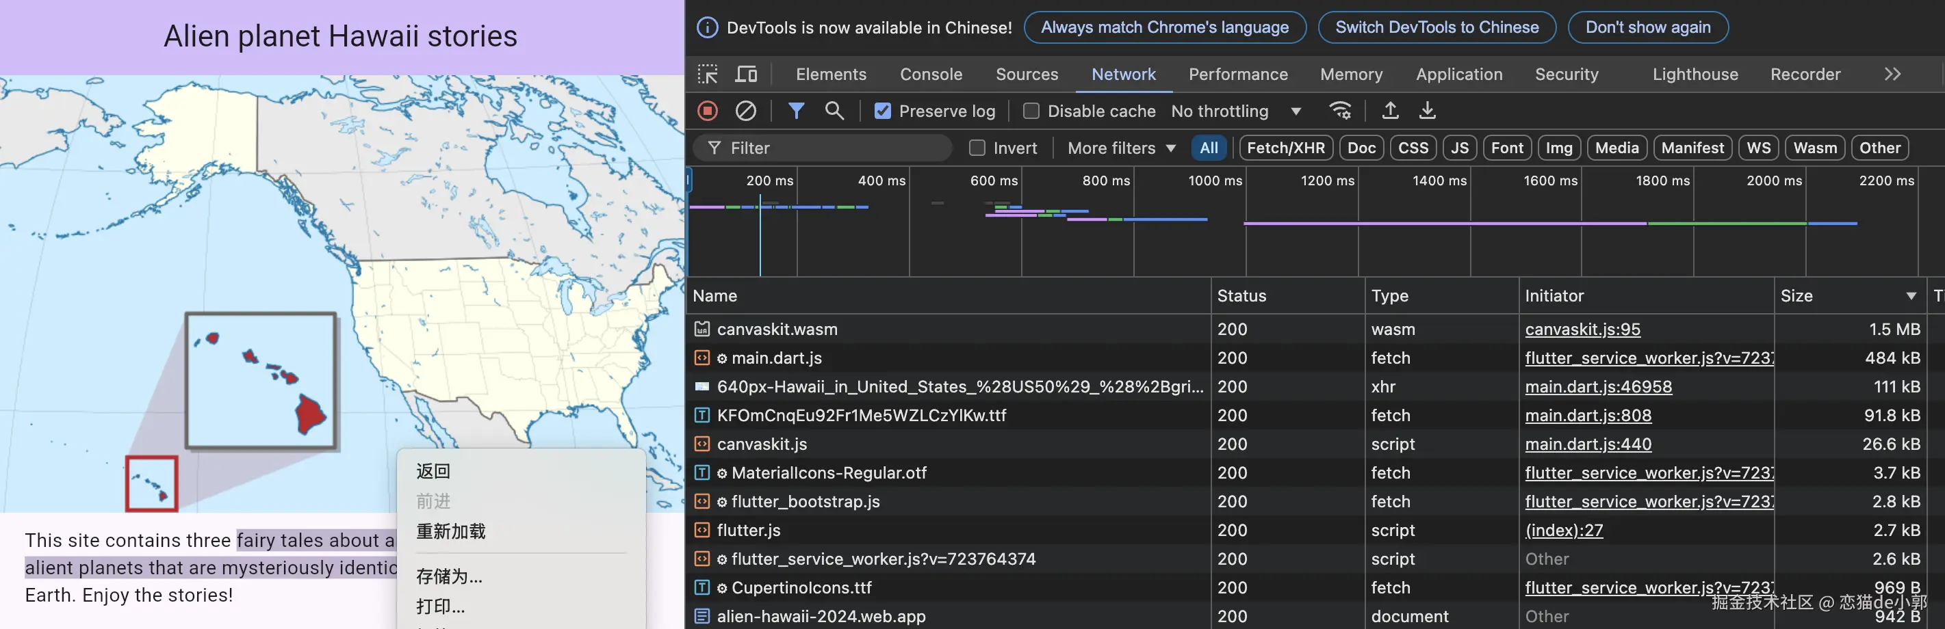The image size is (1945, 629).
Task: Open network conditions Wi-Fi icon
Action: point(1339,111)
